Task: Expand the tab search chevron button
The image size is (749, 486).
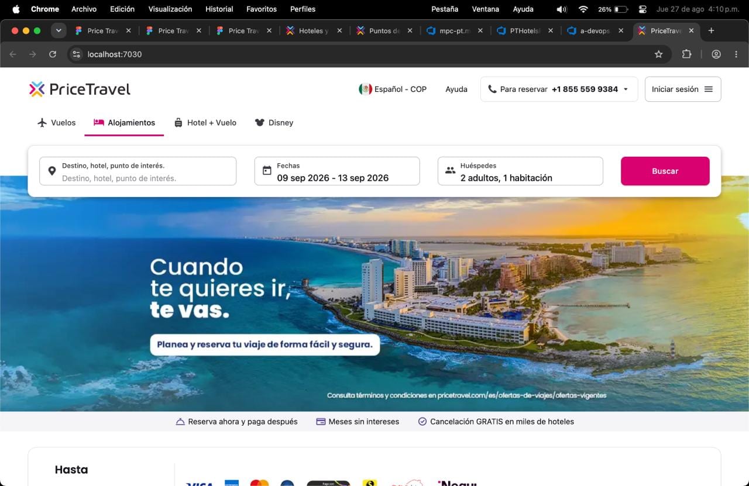Action: (59, 30)
